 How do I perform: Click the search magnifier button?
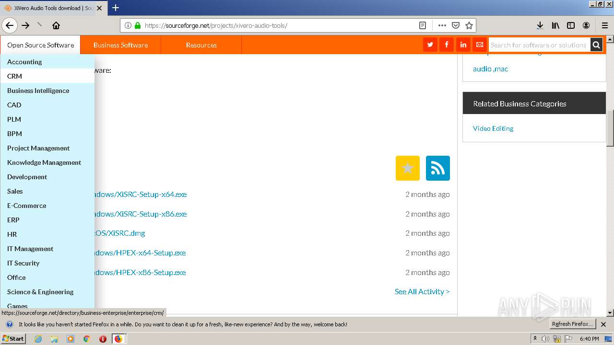click(x=596, y=45)
